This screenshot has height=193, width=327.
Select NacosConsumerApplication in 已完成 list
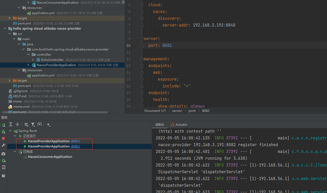(x=50, y=157)
